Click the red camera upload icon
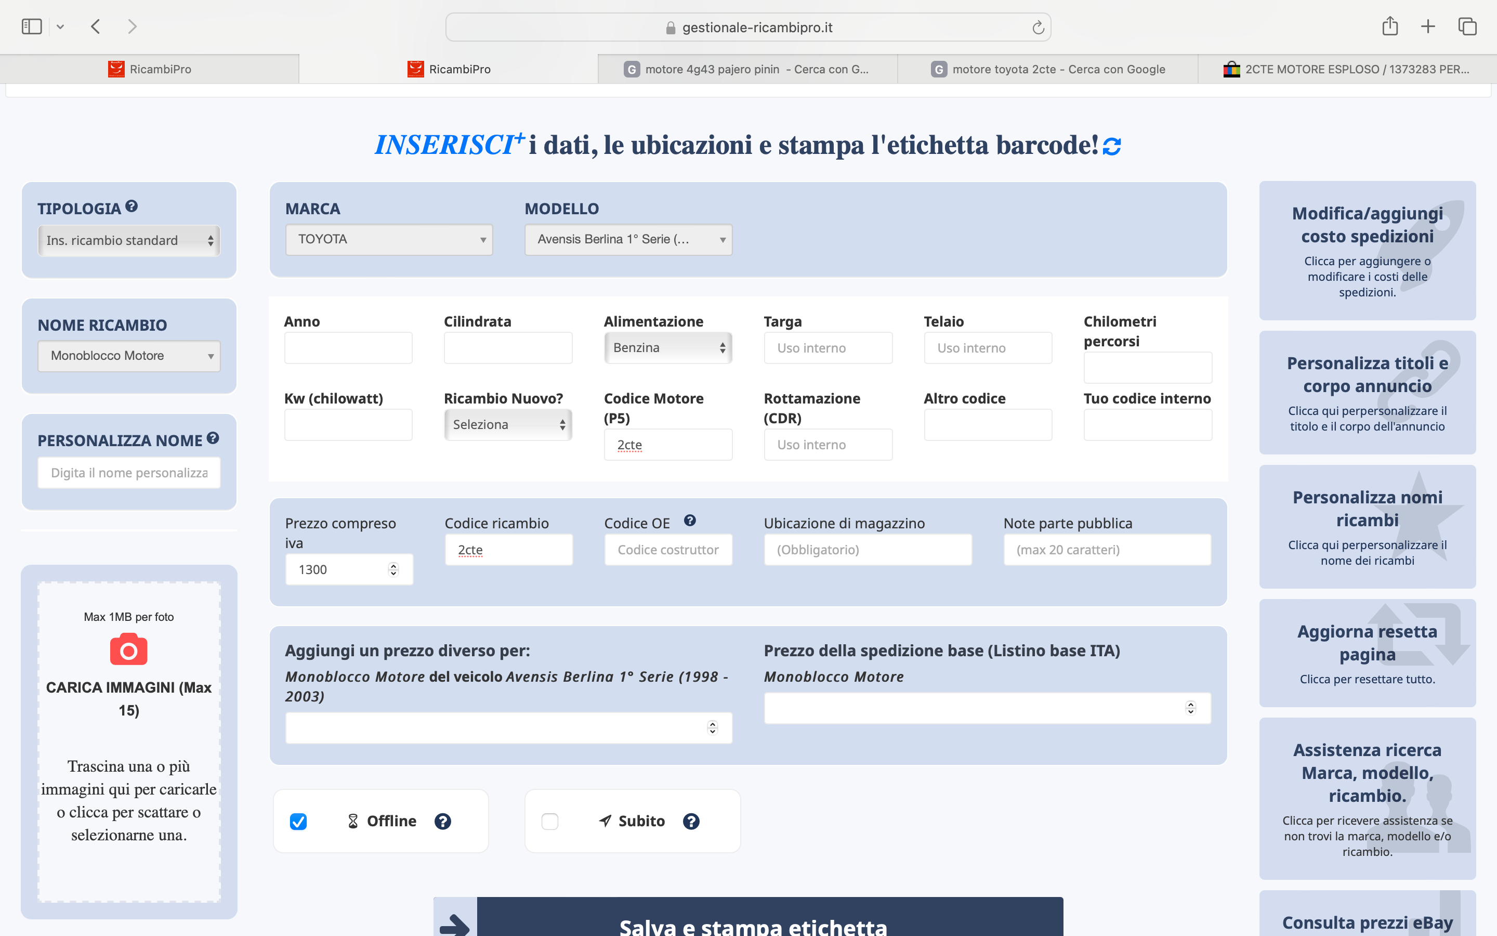Screen dimensions: 1497x936 [x=129, y=649]
